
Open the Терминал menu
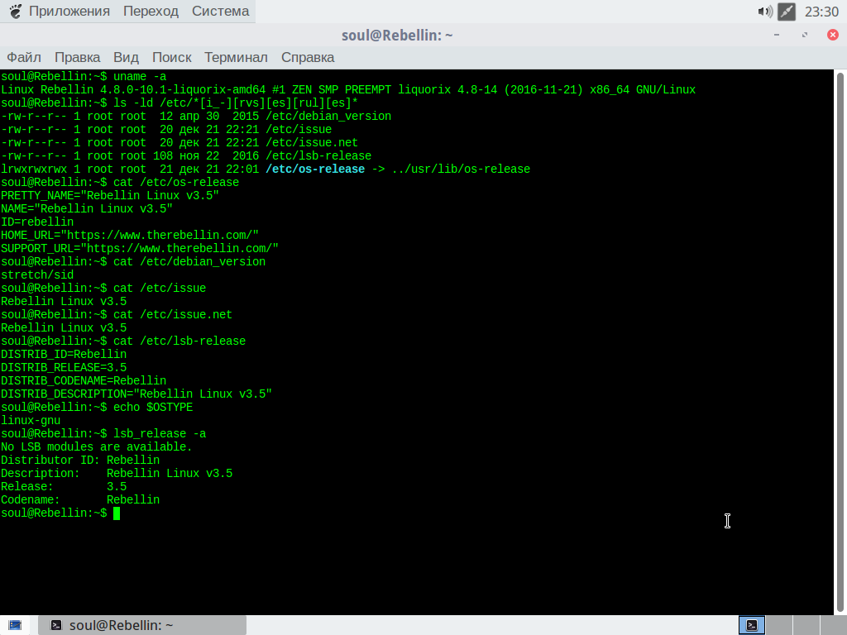pos(236,57)
